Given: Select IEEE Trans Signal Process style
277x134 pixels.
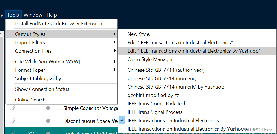Looking at the screenshot, I should (x=197, y=112).
